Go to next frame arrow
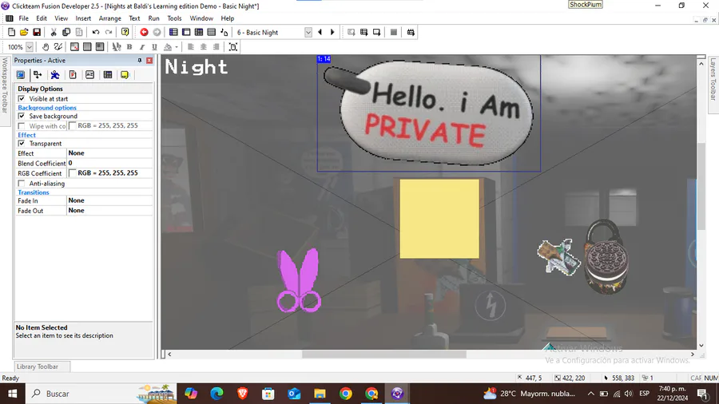Image resolution: width=719 pixels, height=404 pixels. click(332, 32)
